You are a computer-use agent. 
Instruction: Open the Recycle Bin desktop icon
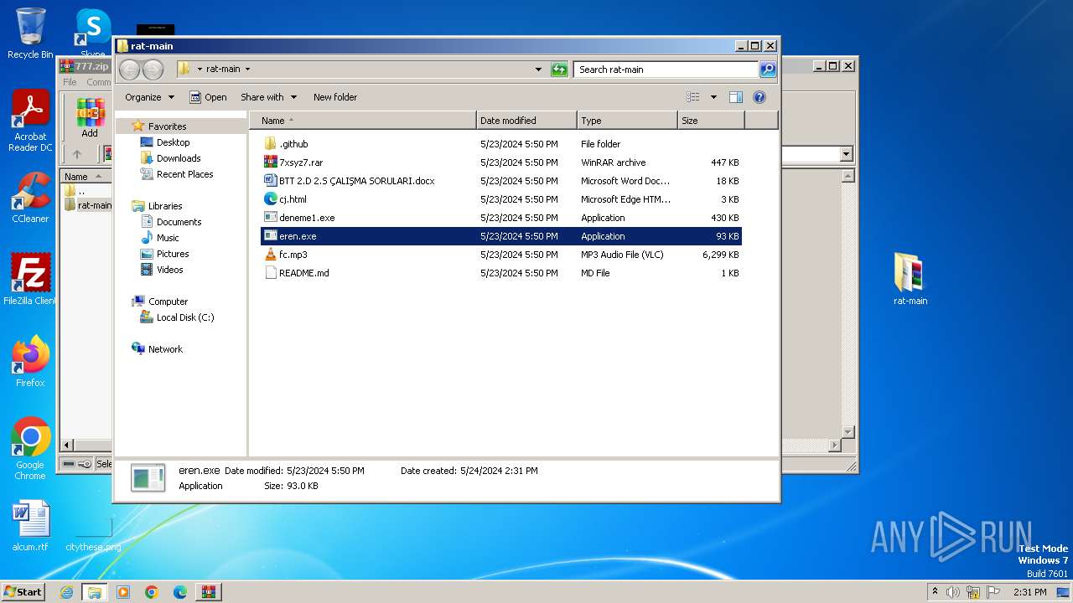tap(30, 33)
